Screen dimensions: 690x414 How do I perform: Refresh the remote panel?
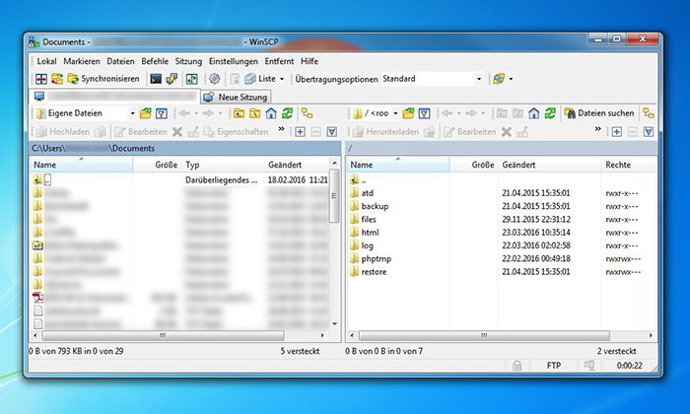[x=550, y=113]
